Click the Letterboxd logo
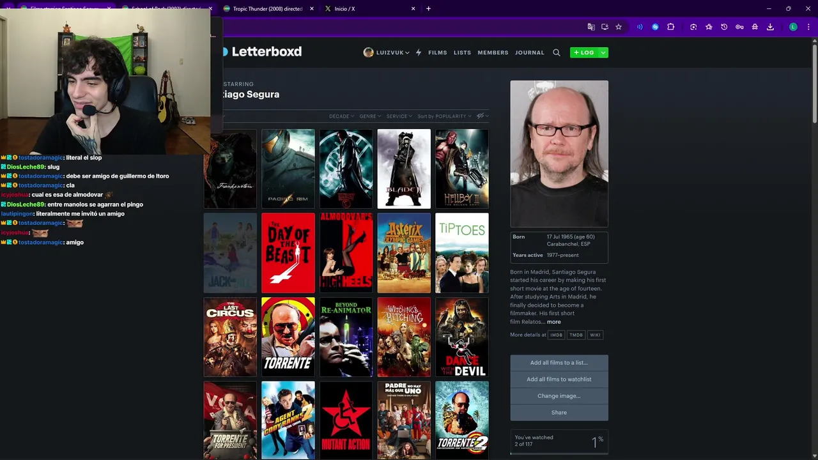Image resolution: width=818 pixels, height=460 pixels. (x=262, y=52)
